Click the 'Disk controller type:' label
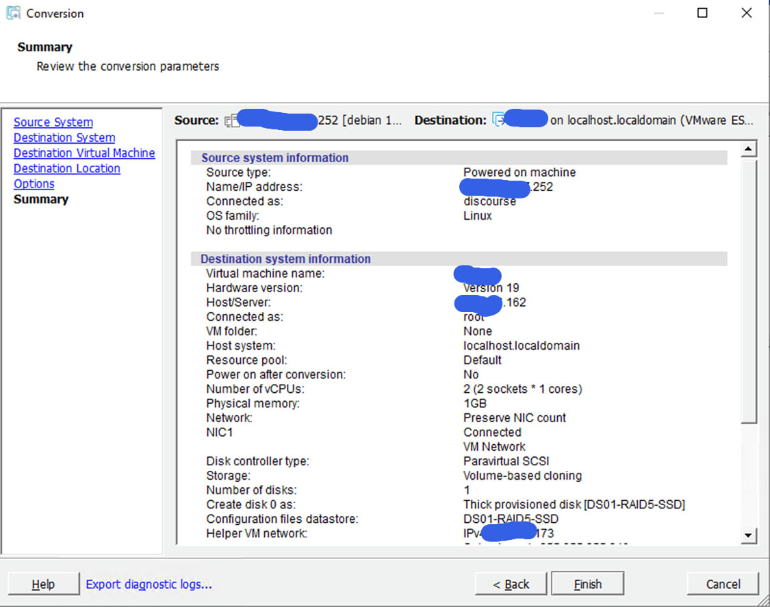 click(x=258, y=461)
